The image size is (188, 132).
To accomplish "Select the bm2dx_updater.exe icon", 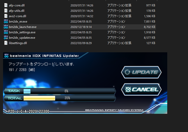I will point(6,37).
